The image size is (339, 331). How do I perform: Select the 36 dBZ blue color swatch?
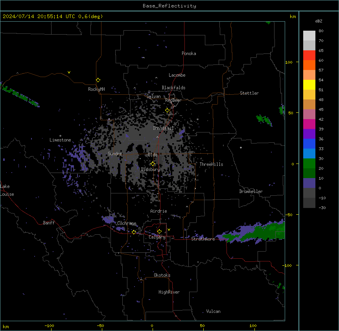[x=309, y=143]
